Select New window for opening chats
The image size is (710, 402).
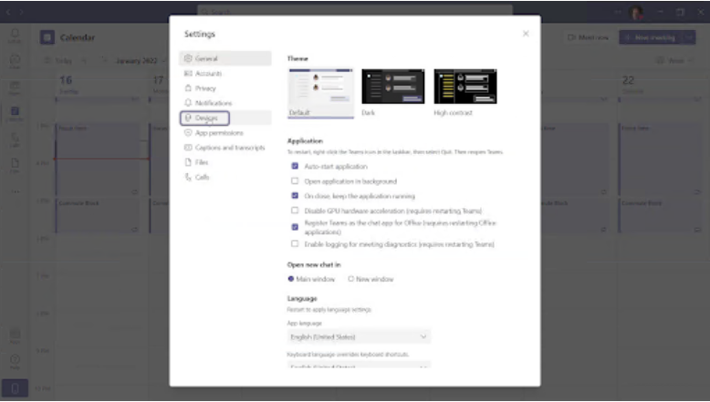coord(351,279)
